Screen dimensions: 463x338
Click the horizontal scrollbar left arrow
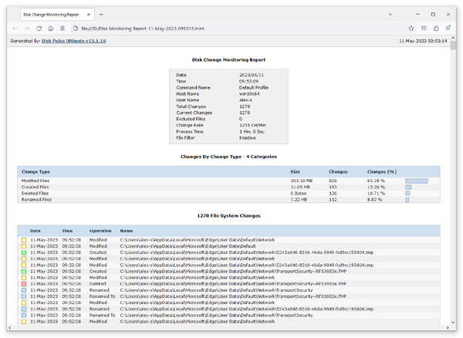pos(10,328)
